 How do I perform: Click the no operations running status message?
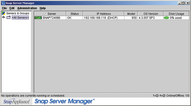click(x=33, y=96)
